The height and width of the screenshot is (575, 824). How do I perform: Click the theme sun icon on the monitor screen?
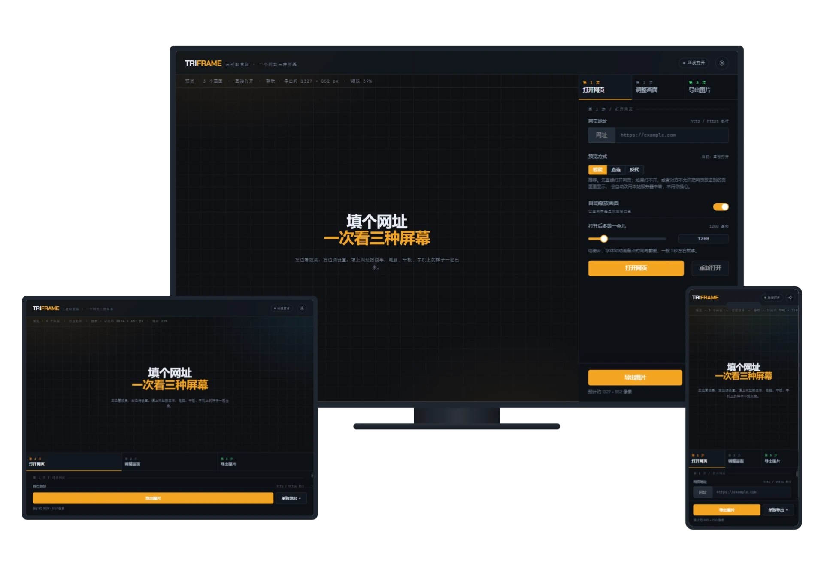coord(722,63)
